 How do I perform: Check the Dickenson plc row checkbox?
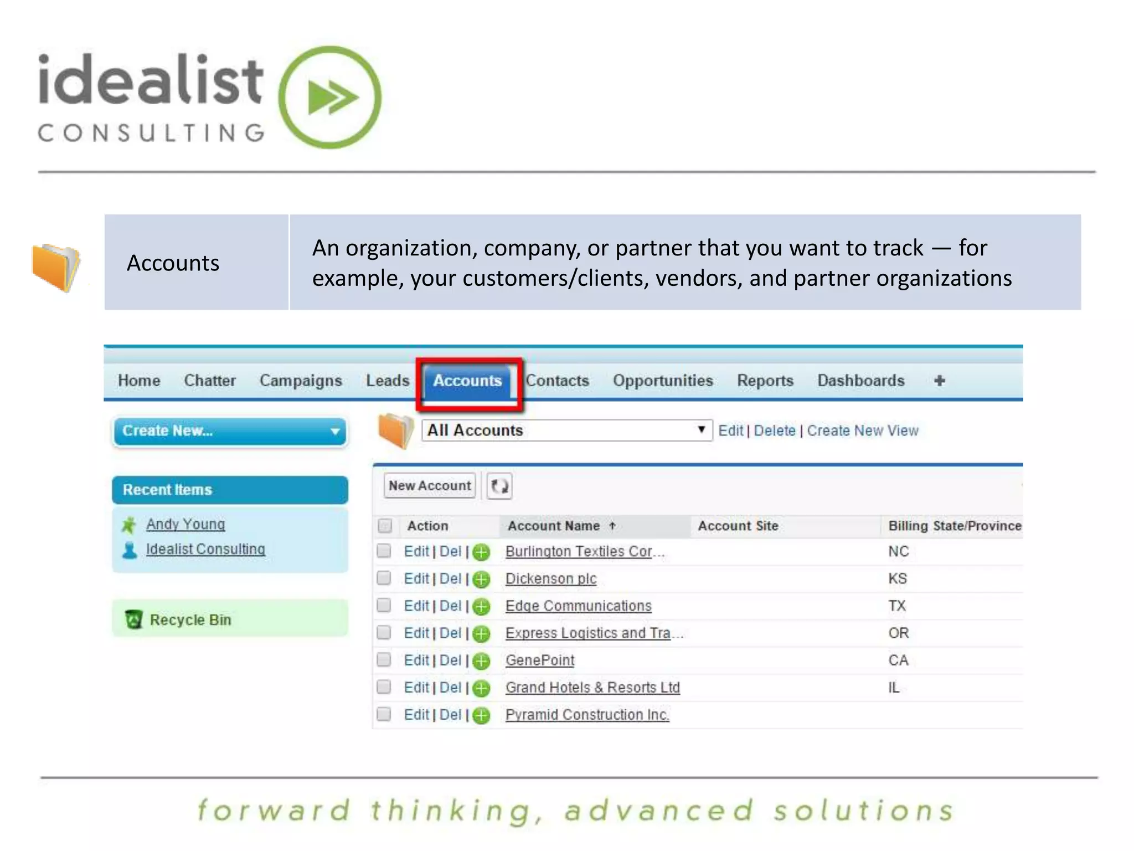(384, 578)
